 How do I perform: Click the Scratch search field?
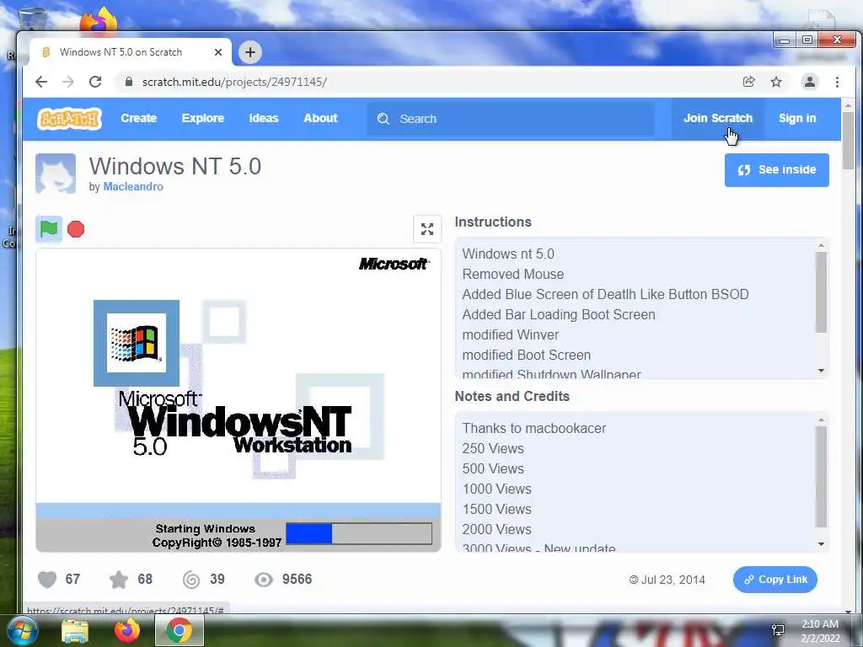(511, 119)
